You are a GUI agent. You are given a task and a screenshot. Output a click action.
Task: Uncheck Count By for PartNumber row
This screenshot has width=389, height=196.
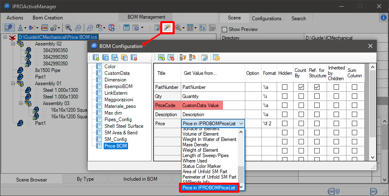coord(301,87)
